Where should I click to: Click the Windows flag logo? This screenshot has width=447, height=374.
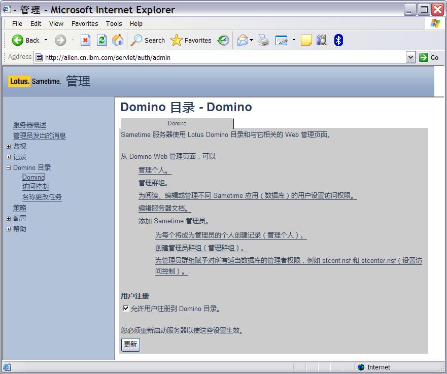coord(435,23)
